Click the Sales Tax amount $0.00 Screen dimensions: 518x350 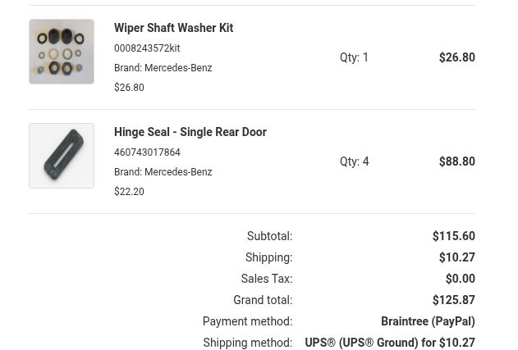[460, 279]
